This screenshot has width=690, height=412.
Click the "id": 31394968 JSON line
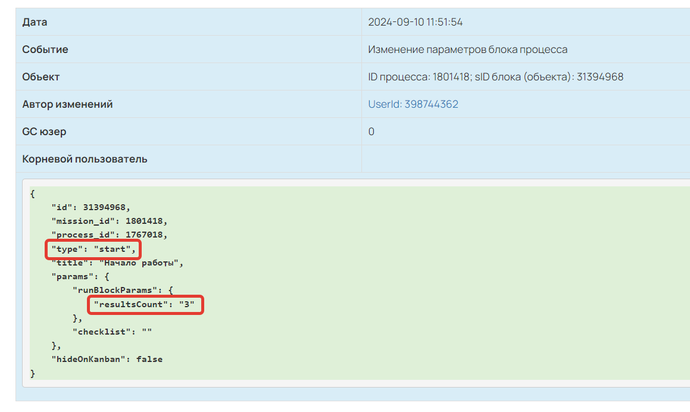(90, 207)
